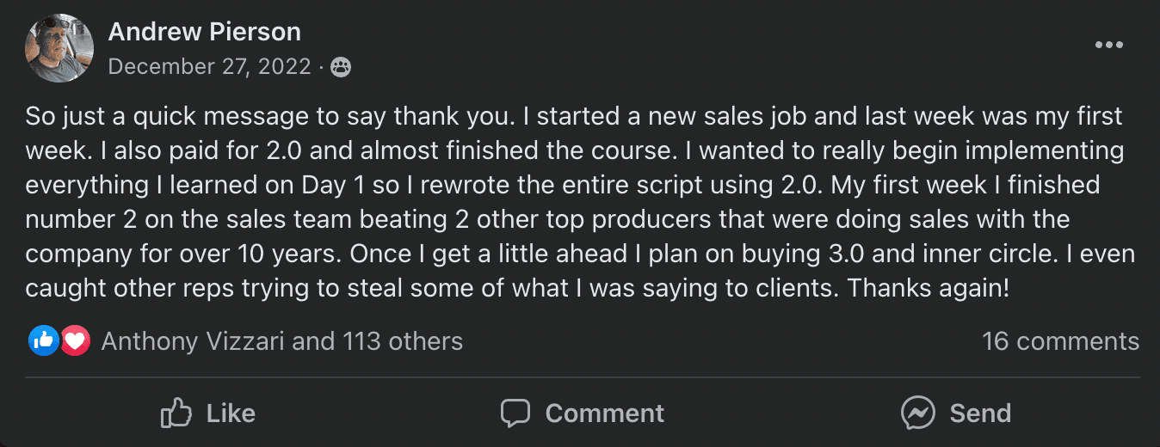Screen dimensions: 1160x447
Task: Open the Andrew Pierson profile name link
Action: coord(205,32)
